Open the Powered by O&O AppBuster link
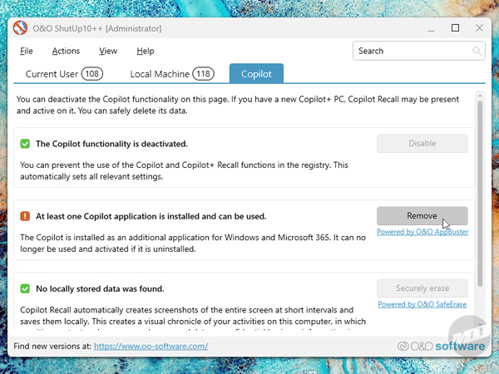Image resolution: width=499 pixels, height=374 pixels. pyautogui.click(x=422, y=232)
